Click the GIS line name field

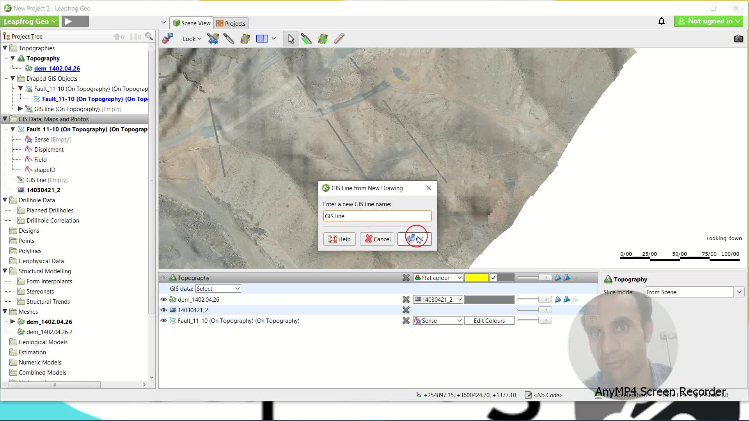[x=377, y=216]
